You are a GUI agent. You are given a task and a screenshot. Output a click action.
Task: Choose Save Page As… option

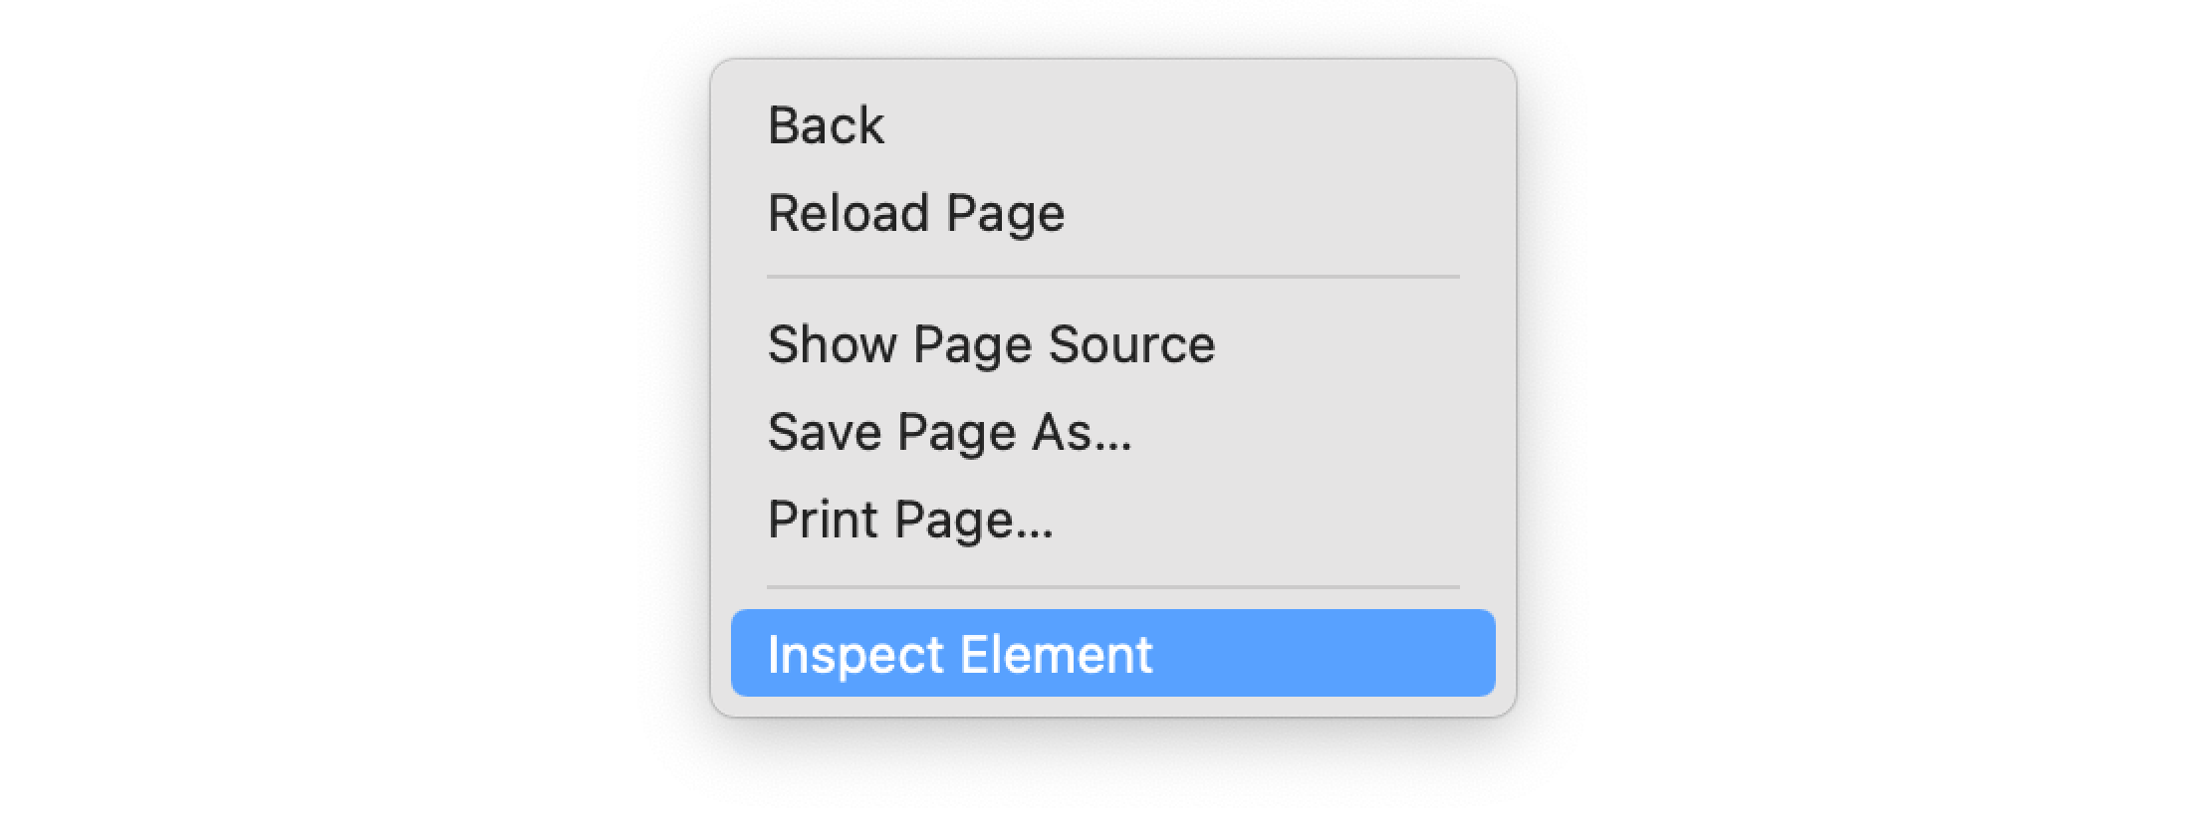click(949, 432)
